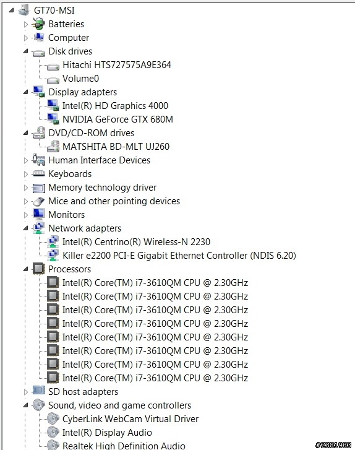Viewport: 355px width, 450px height.
Task: Select 'Killer e2200 PCI-E Gigabit Ethernet Controller' text
Action: coord(155,256)
